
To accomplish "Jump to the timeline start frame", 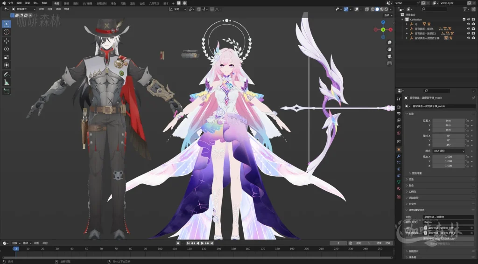I will pos(189,243).
